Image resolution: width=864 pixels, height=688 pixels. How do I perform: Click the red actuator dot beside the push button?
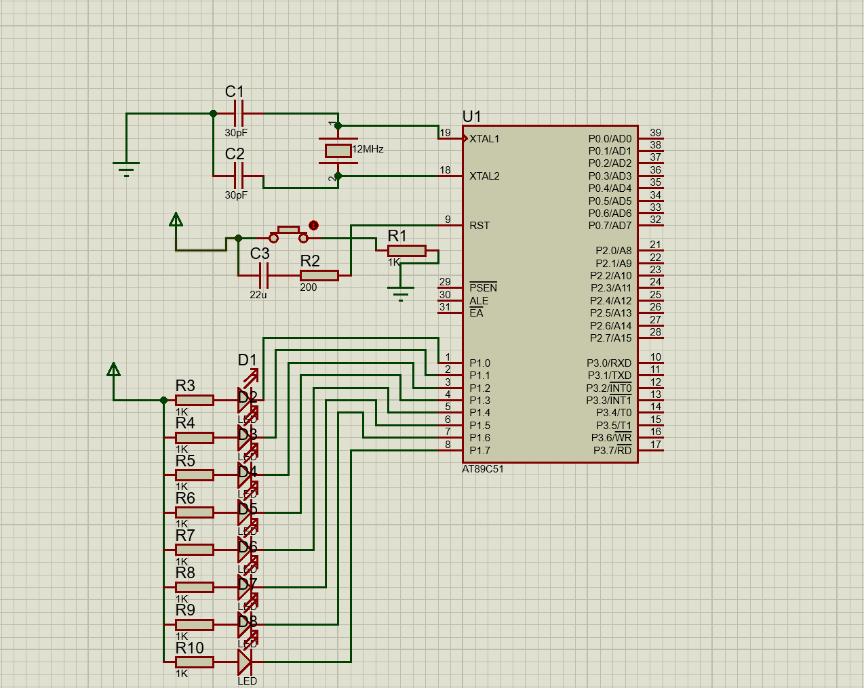[313, 225]
